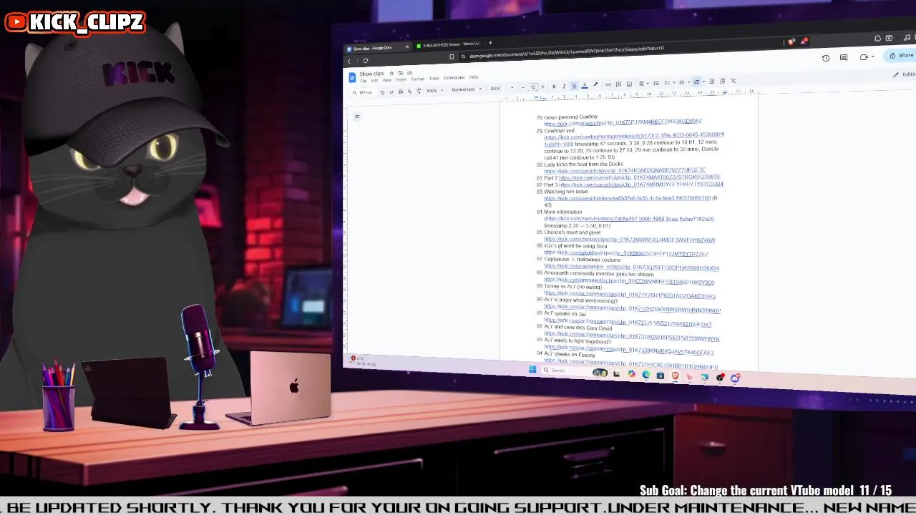Open the 100% zoom dropdown
The height and width of the screenshot is (515, 916).
(x=435, y=91)
